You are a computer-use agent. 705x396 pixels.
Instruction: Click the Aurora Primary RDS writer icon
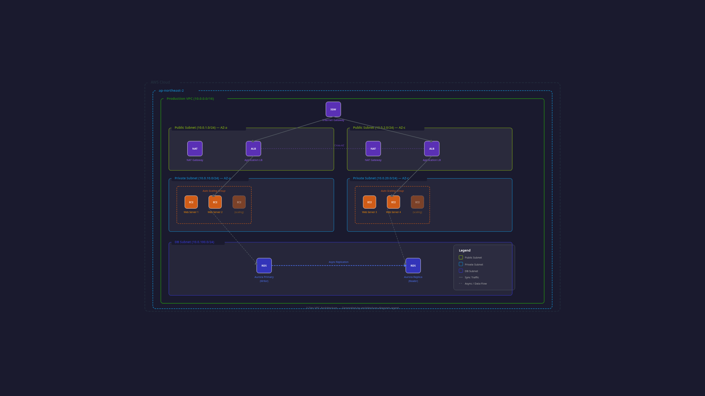point(264,265)
